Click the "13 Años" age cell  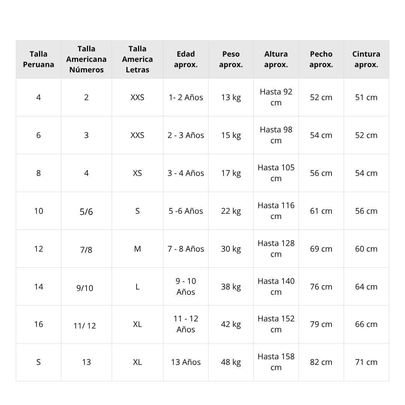click(x=186, y=362)
